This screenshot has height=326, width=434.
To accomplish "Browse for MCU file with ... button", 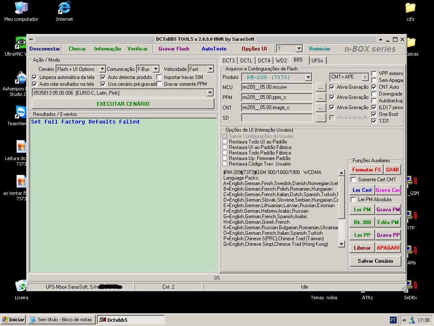I will tap(320, 87).
